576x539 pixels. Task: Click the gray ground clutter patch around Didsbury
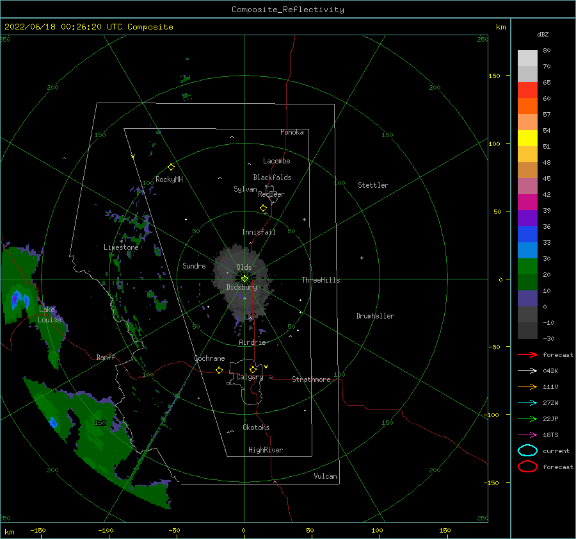(243, 281)
